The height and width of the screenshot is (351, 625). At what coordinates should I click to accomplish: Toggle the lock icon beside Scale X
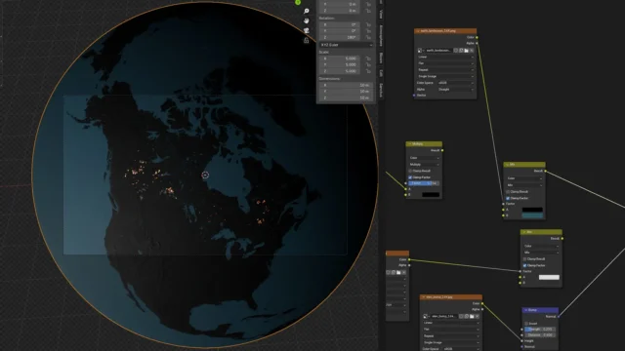[369, 58]
